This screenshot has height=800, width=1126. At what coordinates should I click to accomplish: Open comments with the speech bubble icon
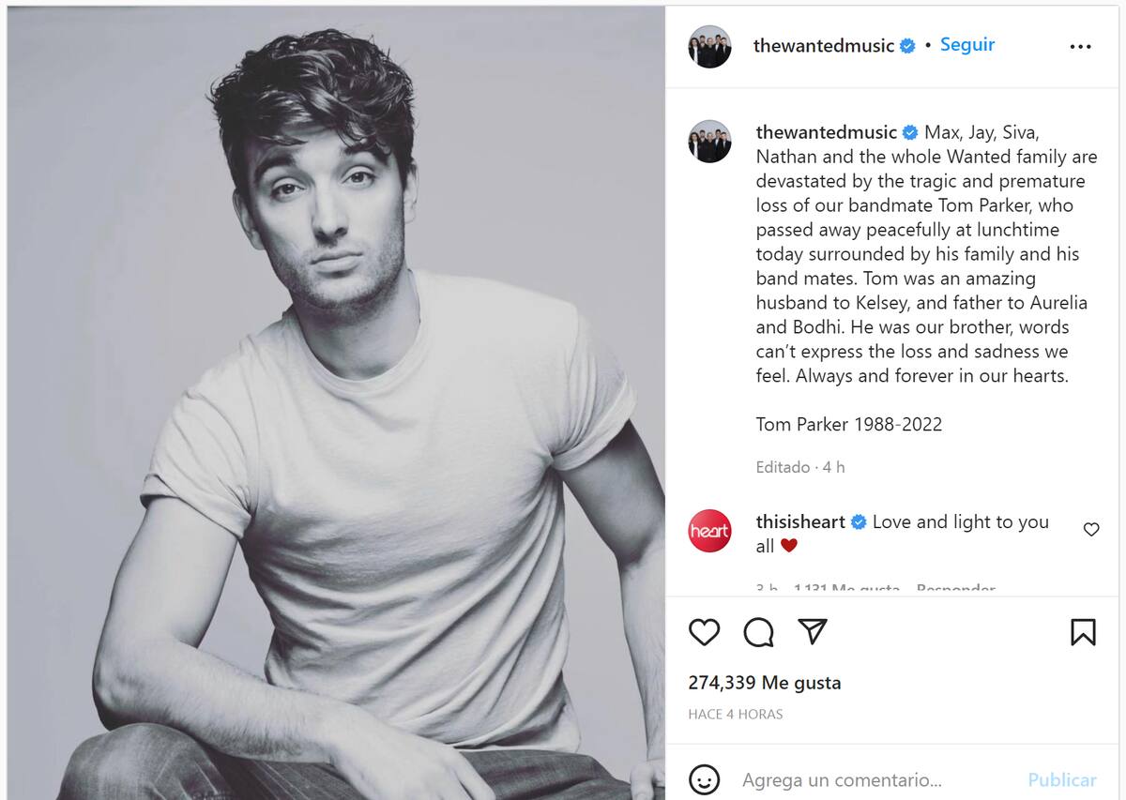(758, 632)
